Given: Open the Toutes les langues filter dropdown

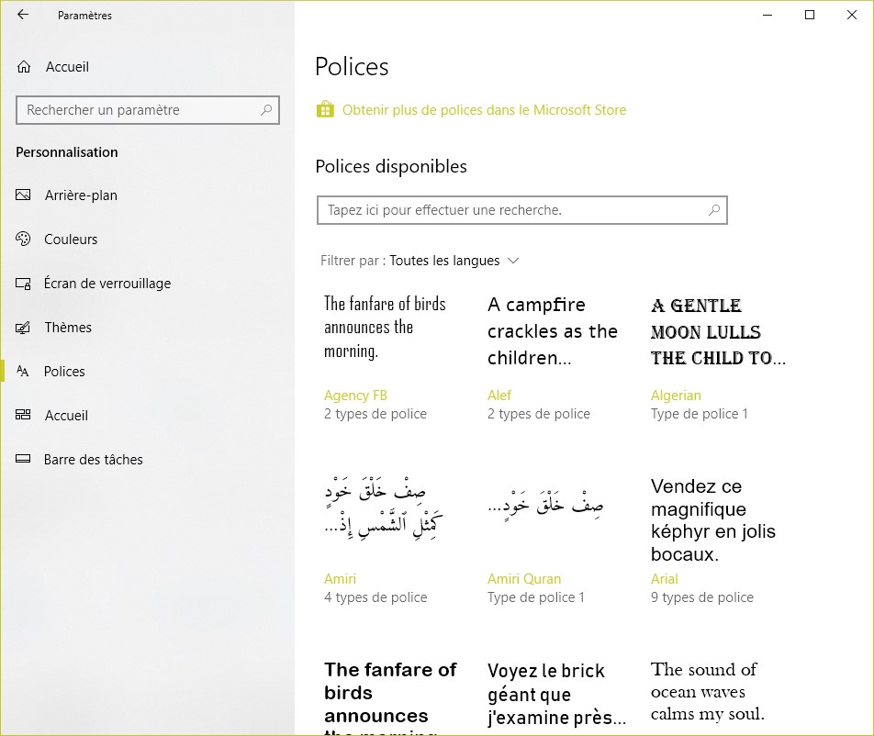Looking at the screenshot, I should (x=454, y=261).
